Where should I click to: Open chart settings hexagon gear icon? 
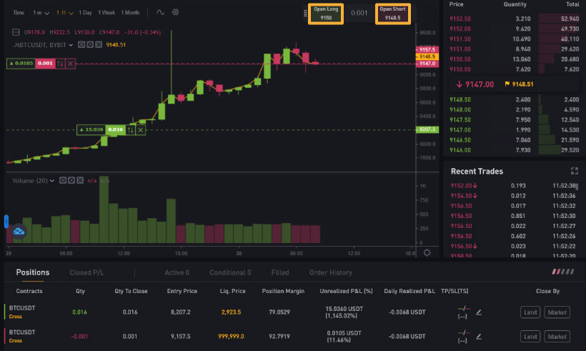175,12
